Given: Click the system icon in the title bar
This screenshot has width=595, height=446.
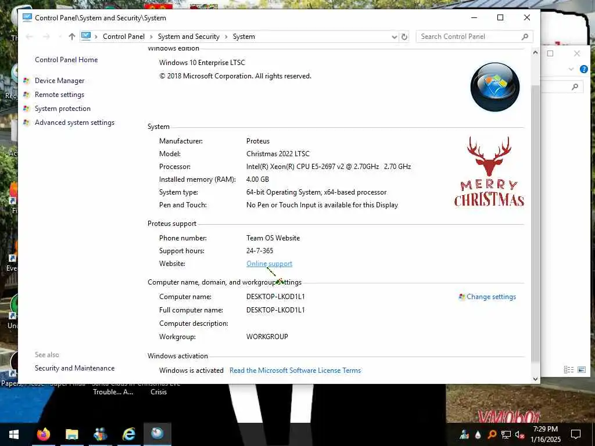Looking at the screenshot, I should [27, 17].
